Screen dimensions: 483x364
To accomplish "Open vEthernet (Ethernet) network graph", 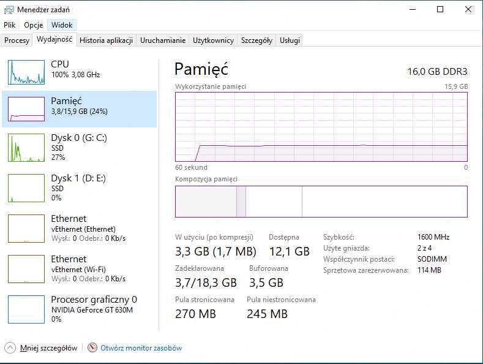I will pos(26,228).
